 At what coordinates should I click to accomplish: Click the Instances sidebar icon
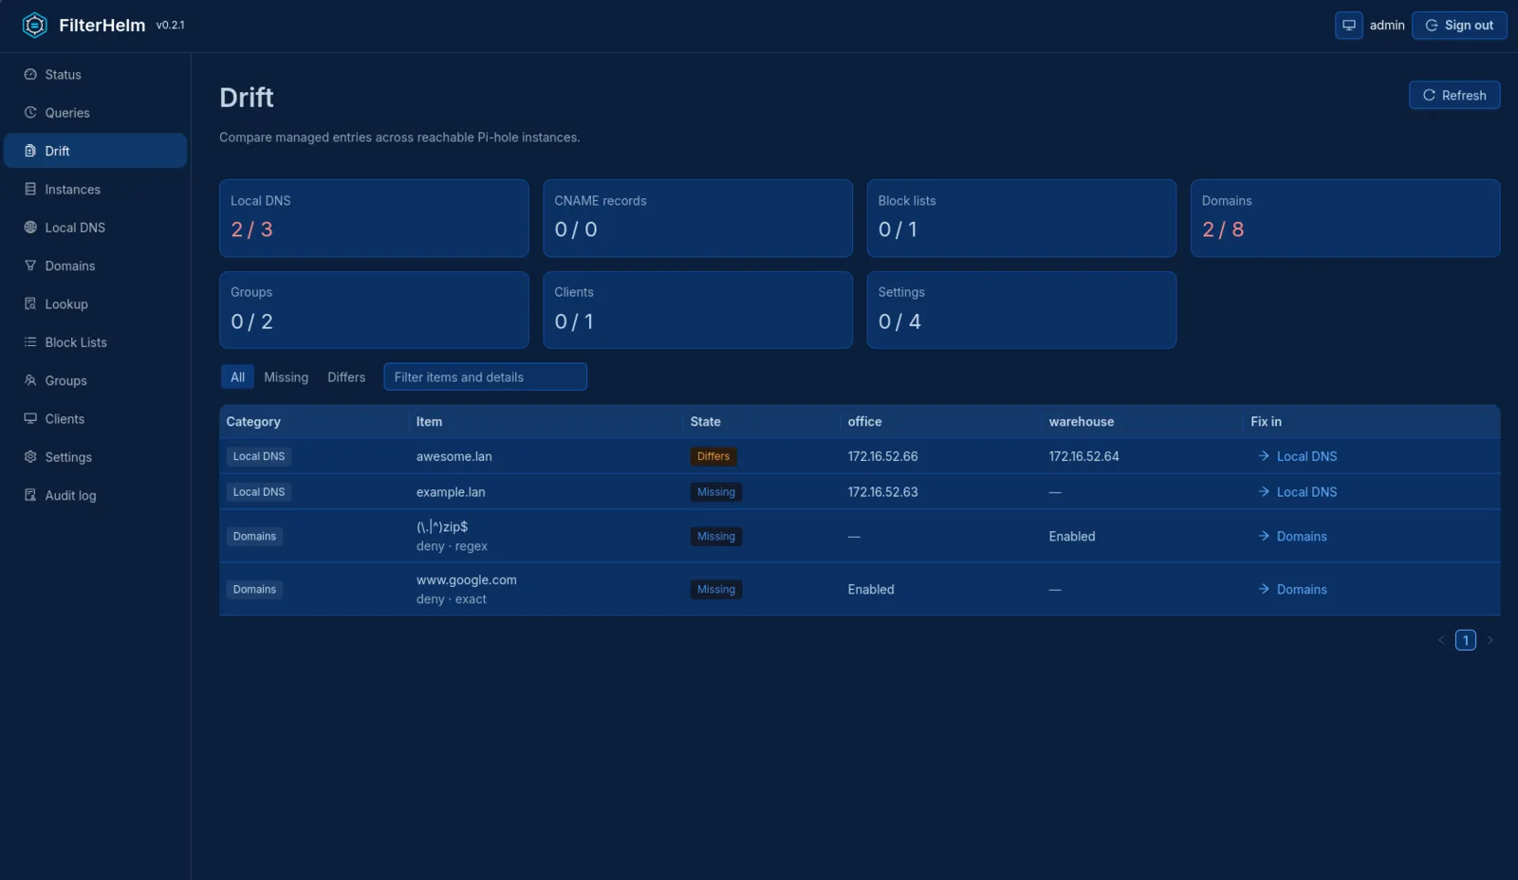pyautogui.click(x=30, y=189)
